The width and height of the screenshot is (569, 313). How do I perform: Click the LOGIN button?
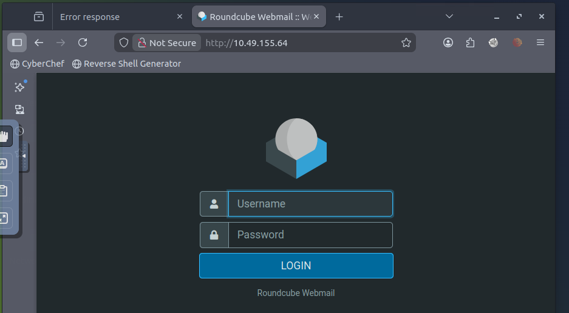(296, 266)
